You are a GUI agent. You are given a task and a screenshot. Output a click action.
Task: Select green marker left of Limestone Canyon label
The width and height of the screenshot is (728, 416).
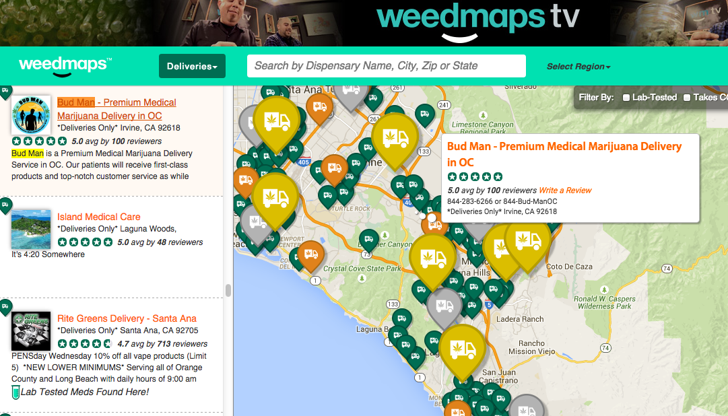[x=425, y=114]
